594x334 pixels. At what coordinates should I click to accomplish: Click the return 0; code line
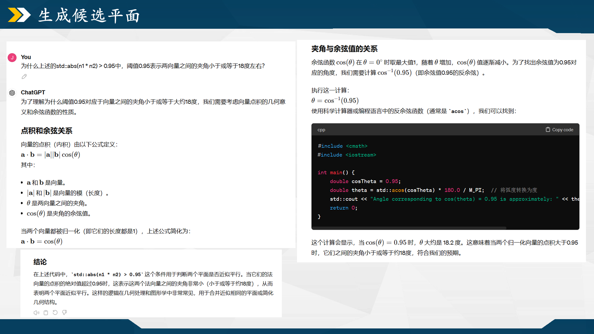tap(343, 208)
